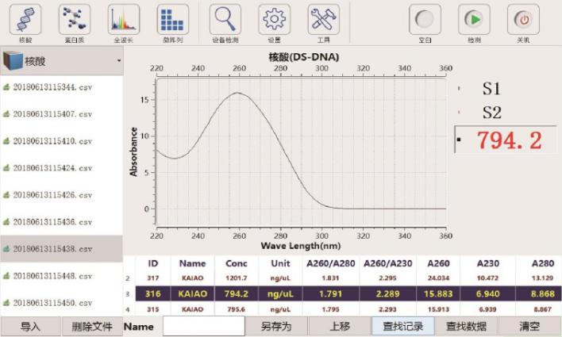Select file 20180613115407.csv
This screenshot has height=337, width=562.
click(52, 114)
